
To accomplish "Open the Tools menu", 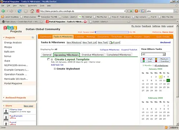I will click(x=42, y=6).
